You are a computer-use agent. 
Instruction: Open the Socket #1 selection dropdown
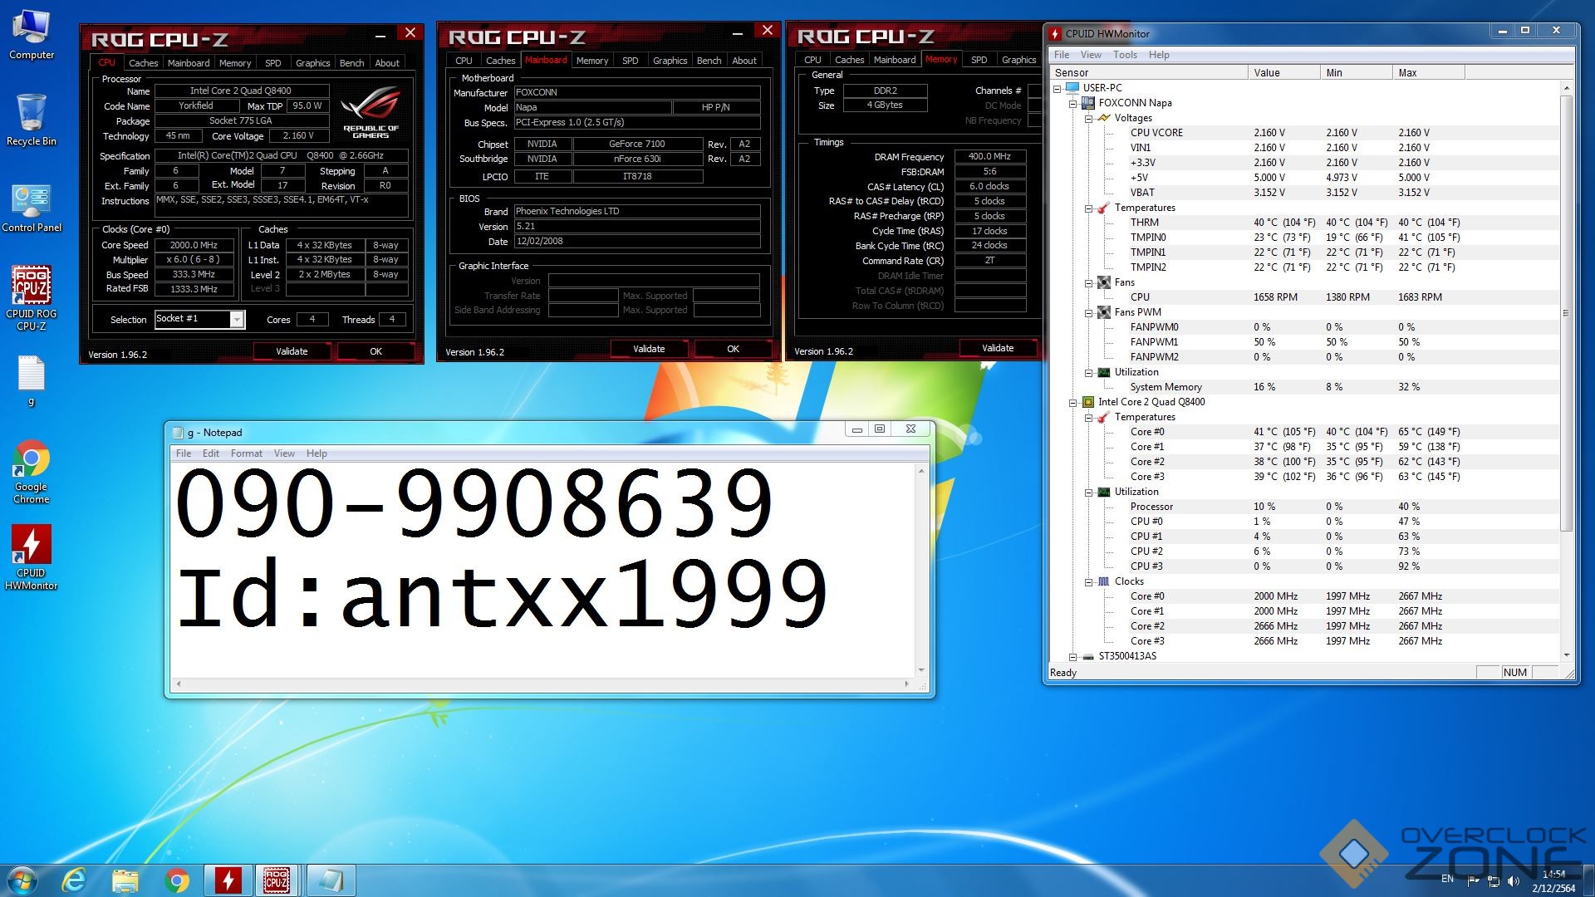pos(237,320)
